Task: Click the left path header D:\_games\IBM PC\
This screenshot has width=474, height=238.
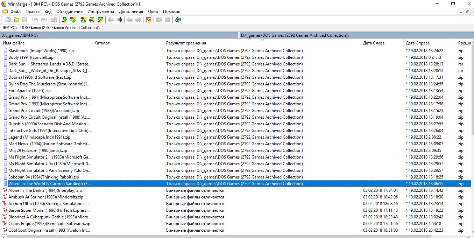Action: tap(119, 35)
